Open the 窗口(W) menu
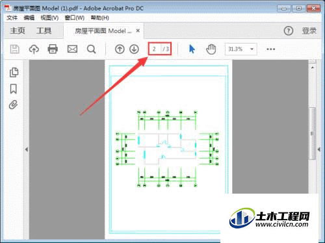325x243 pixels. pyautogui.click(x=75, y=18)
